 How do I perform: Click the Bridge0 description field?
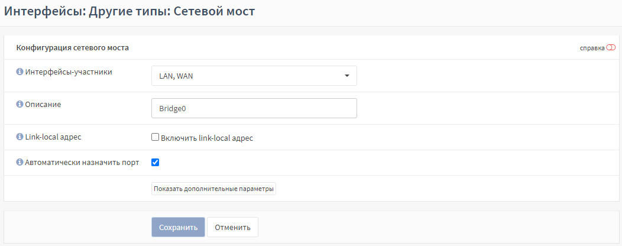(254, 108)
